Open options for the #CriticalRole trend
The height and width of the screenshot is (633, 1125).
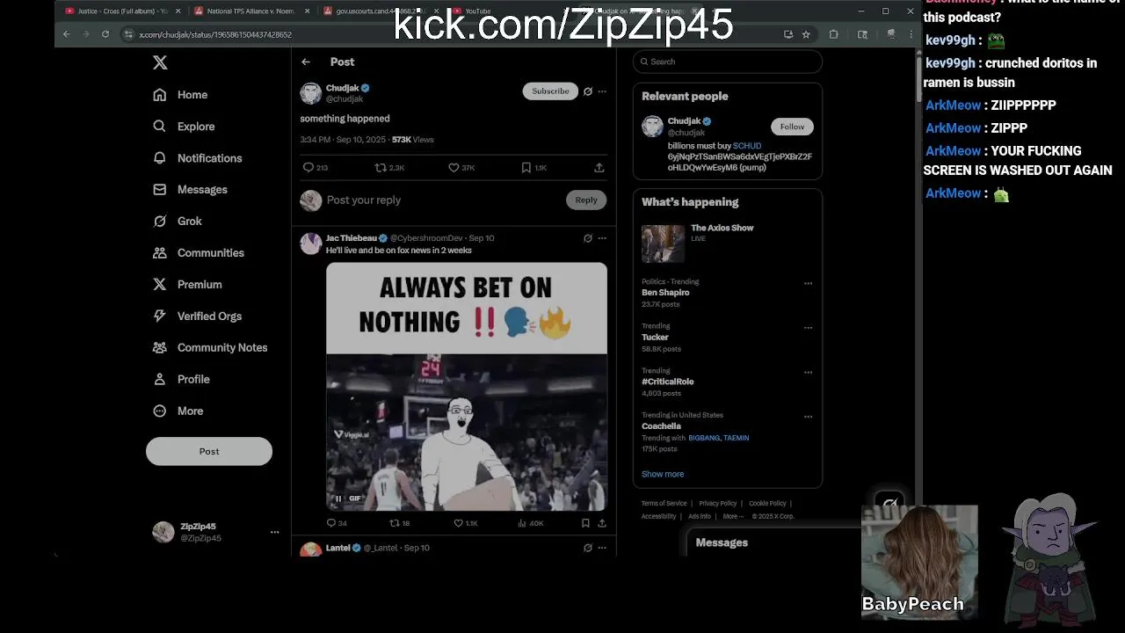point(808,372)
